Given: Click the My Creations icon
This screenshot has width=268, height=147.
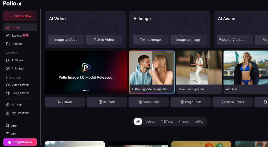Looking at the screenshot, I should point(8,113).
